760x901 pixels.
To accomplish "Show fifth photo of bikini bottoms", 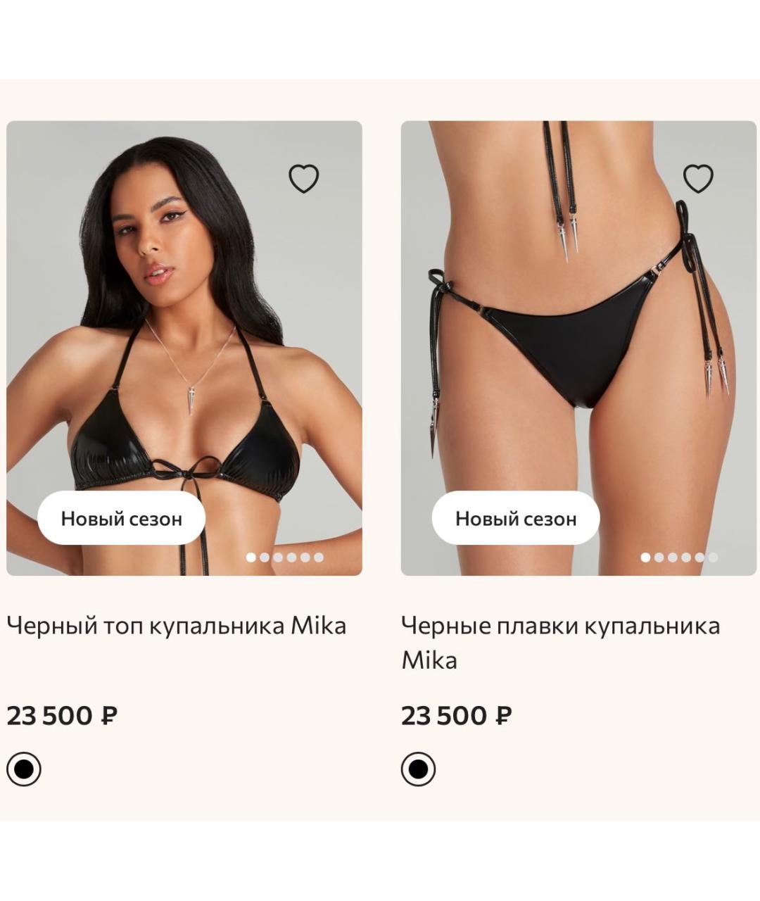I will coord(699,557).
